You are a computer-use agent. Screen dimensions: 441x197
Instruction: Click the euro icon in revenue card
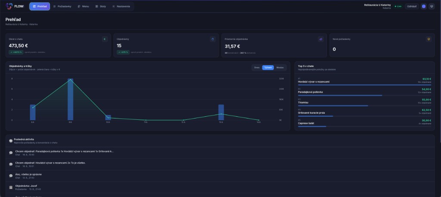[105, 39]
